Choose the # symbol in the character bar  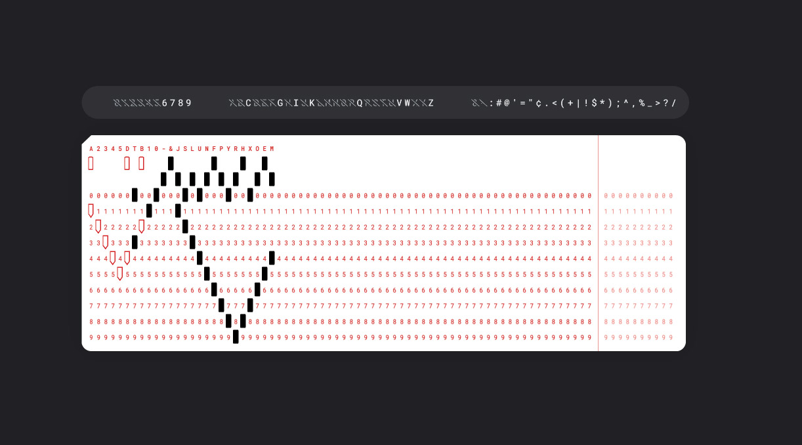pyautogui.click(x=499, y=103)
